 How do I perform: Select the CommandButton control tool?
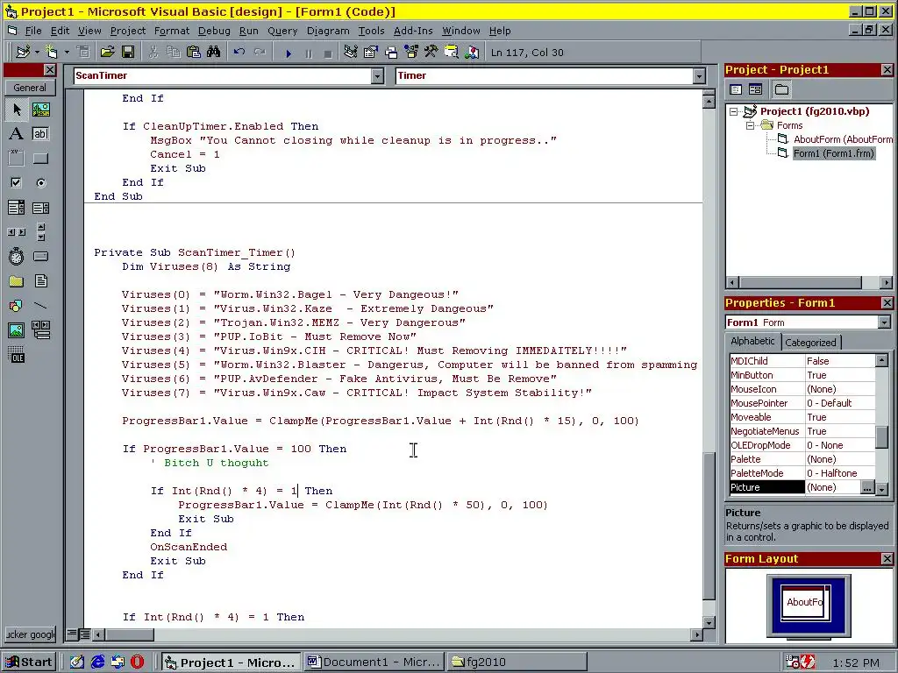40,159
